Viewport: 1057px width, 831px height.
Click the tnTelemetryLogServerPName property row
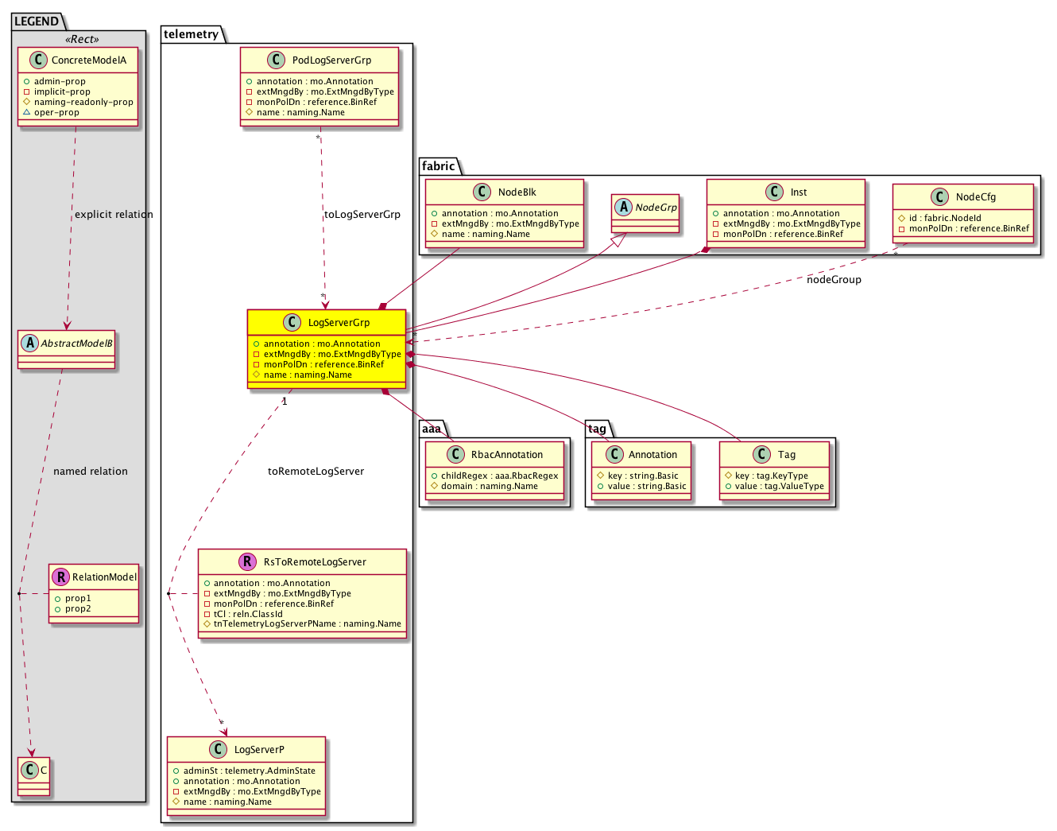click(x=307, y=624)
